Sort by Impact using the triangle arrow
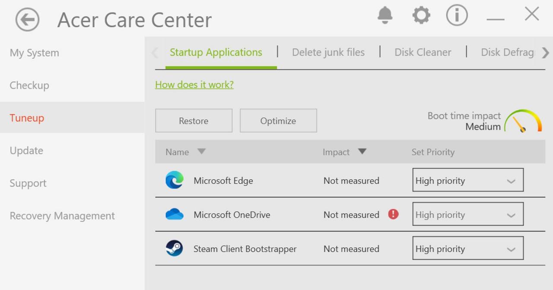This screenshot has height=290, width=553. [x=362, y=151]
